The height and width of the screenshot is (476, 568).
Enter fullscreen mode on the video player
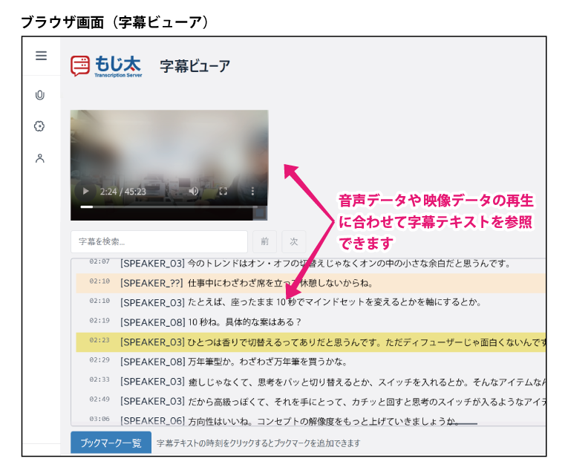point(223,191)
